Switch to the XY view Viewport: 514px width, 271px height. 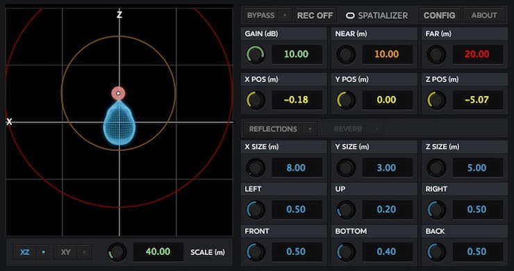66,252
